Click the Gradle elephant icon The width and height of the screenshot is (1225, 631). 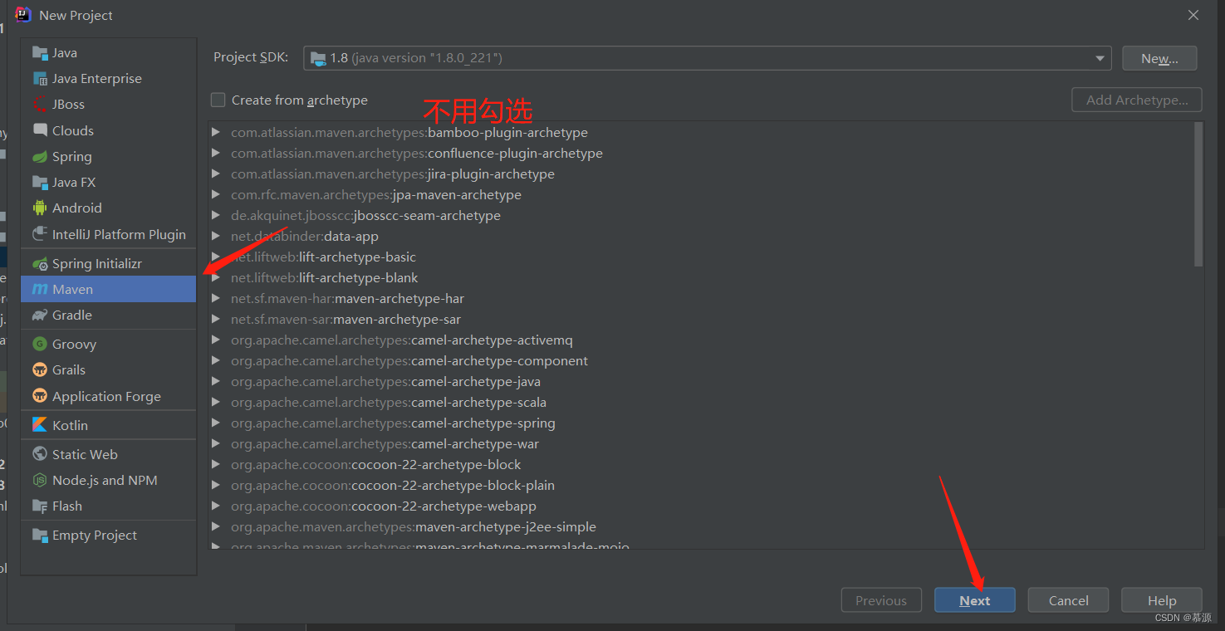(x=40, y=315)
